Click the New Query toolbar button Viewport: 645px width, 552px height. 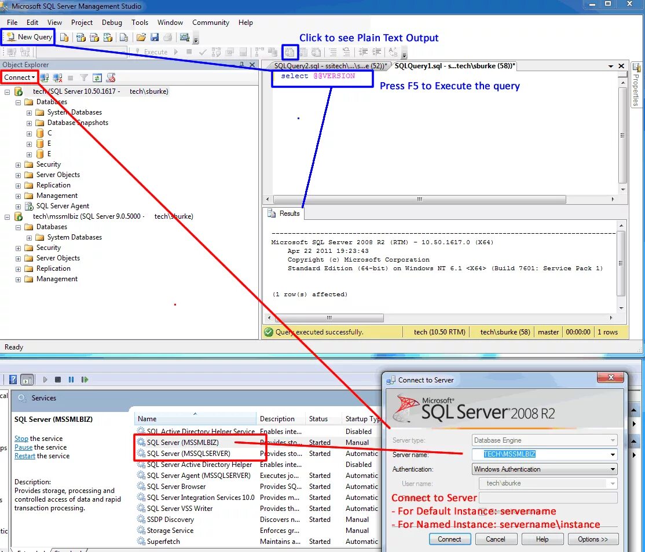(29, 37)
